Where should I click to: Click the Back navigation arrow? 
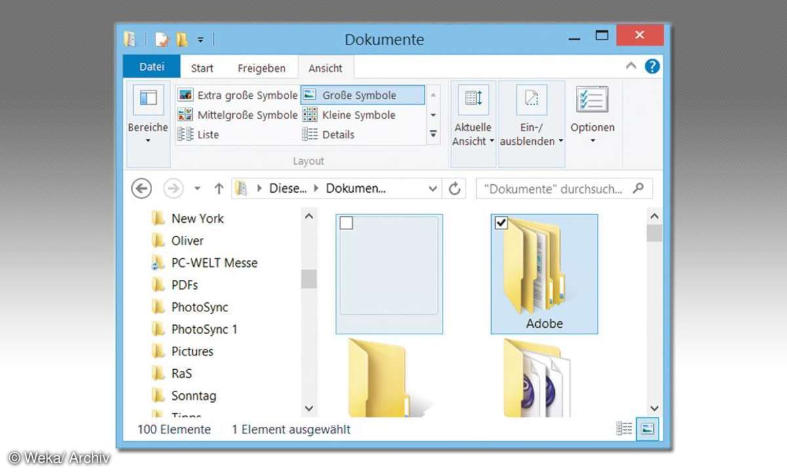click(x=142, y=189)
